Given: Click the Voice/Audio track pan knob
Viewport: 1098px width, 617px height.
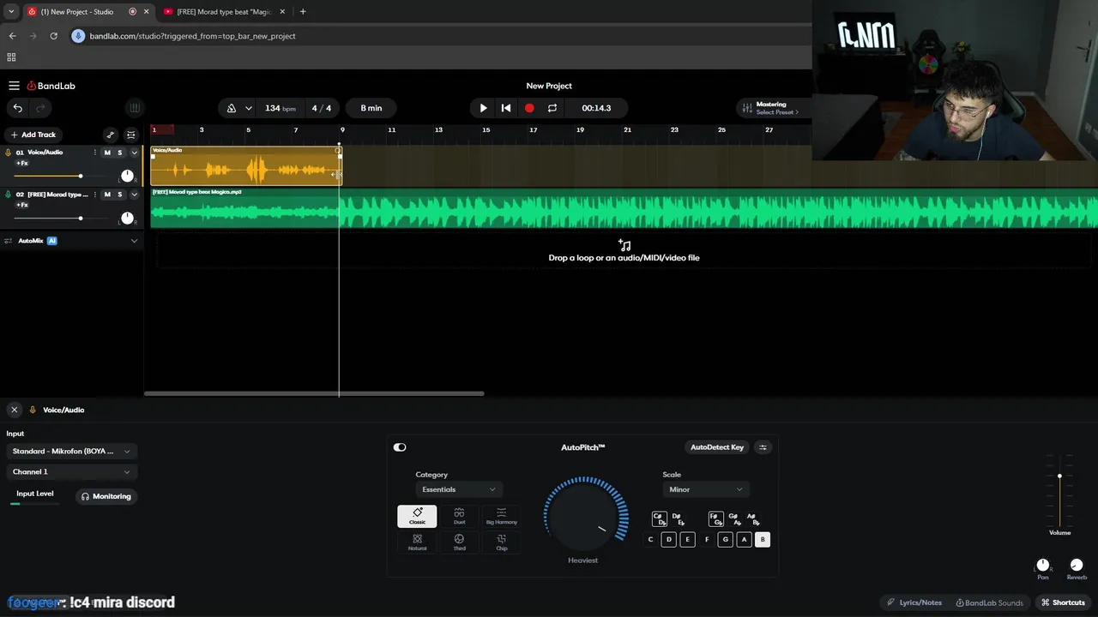Looking at the screenshot, I should click(127, 176).
